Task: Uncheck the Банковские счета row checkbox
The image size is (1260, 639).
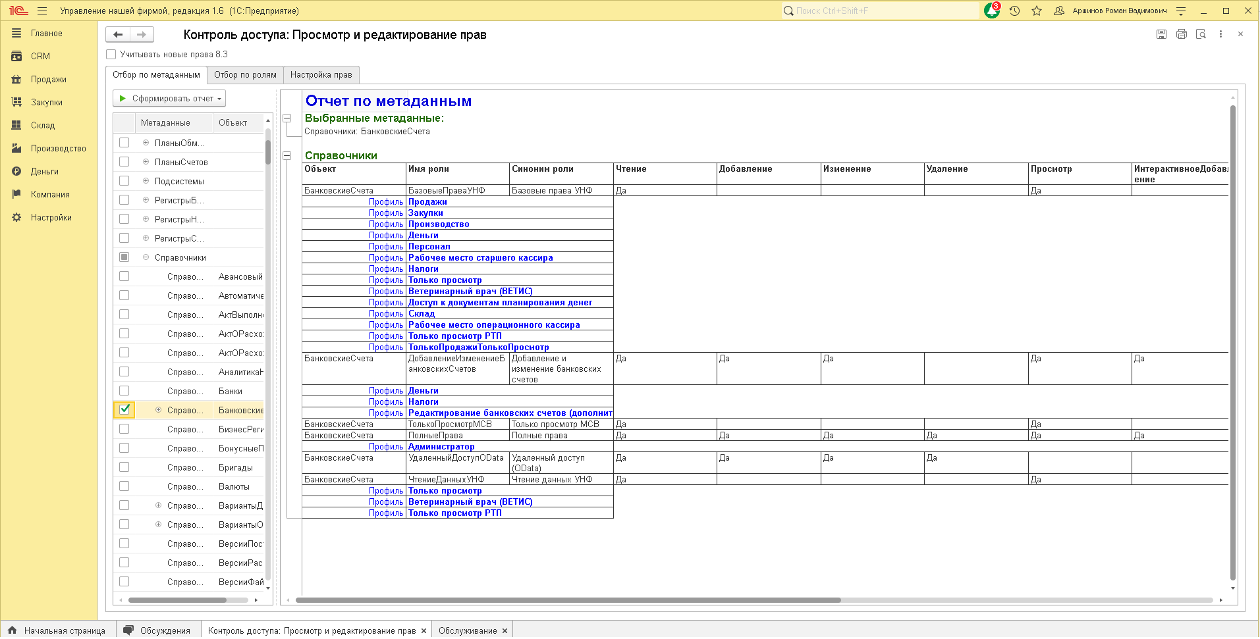Action: [x=124, y=409]
